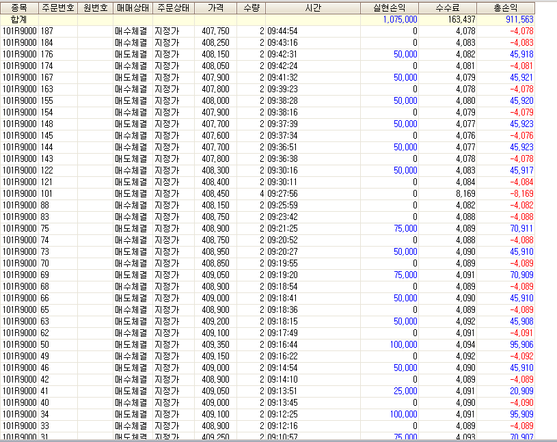Click net profit 95,906 cell
557x442 pixels.
tap(521, 345)
